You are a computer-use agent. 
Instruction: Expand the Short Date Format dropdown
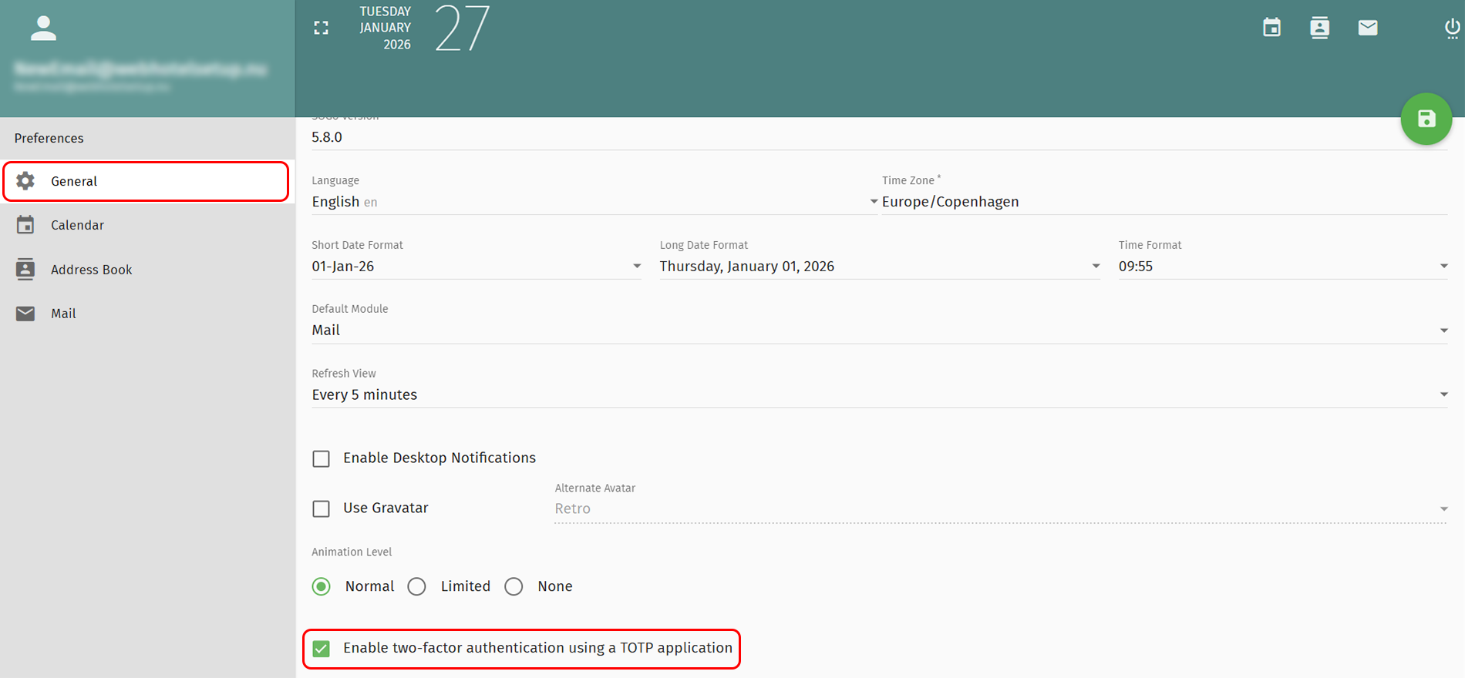point(476,267)
